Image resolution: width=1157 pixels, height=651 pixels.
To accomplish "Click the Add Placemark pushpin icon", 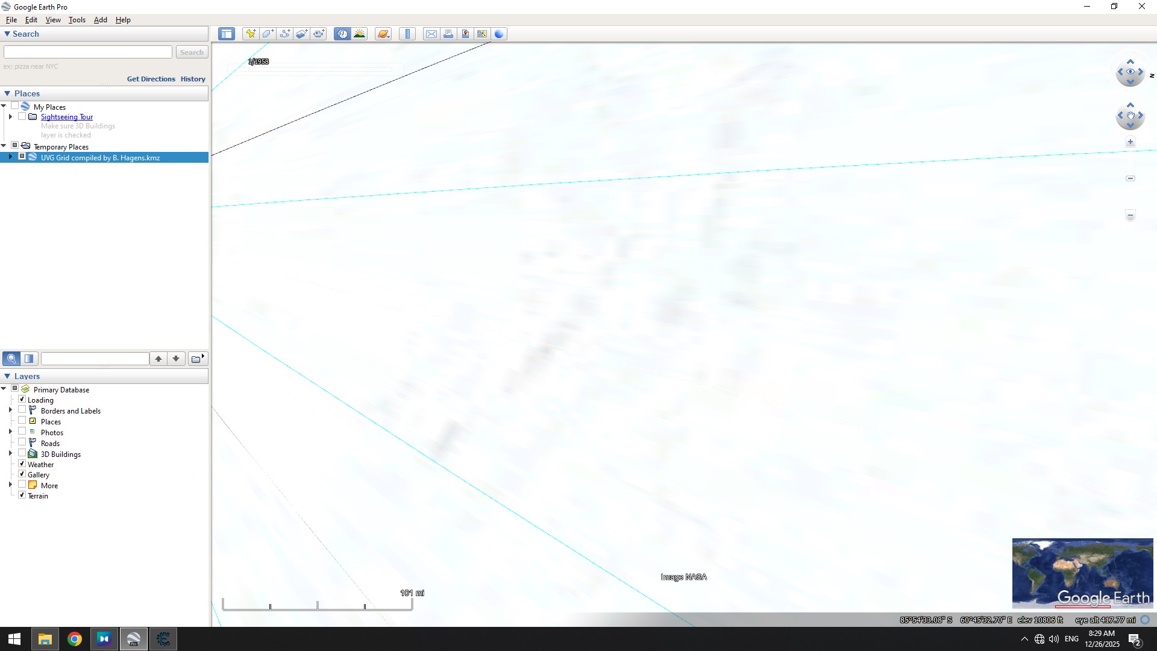I will click(250, 34).
